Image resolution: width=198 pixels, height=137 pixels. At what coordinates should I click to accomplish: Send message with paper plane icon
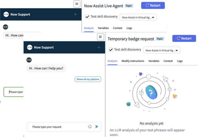click(x=97, y=126)
